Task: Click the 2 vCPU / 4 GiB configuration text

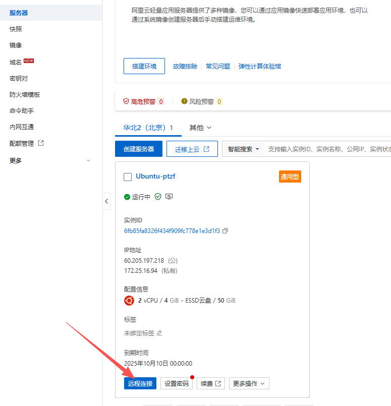Action: 187,301
